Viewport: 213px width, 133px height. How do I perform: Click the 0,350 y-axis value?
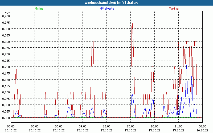6,29
